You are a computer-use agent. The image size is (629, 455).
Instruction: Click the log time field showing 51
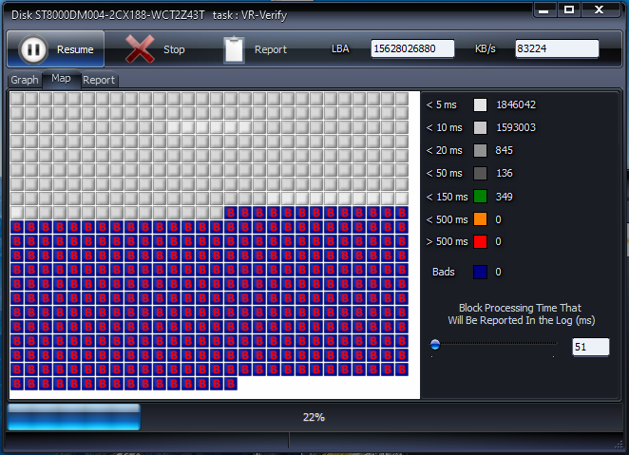point(590,347)
